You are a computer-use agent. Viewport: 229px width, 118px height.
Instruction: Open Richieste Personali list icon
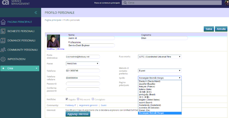[x=3, y=31]
